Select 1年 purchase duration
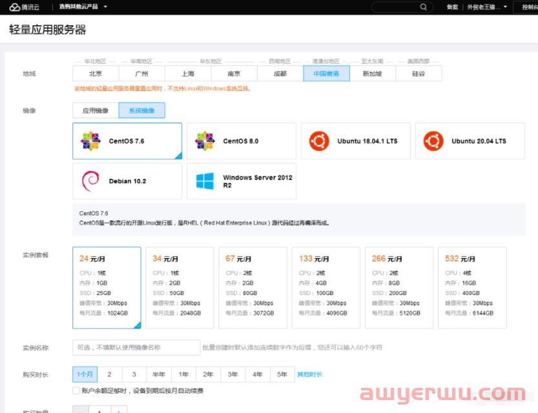This screenshot has height=413, width=538. [183, 374]
